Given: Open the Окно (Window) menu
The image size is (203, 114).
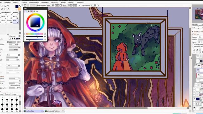Looking at the screenshot, I should click(x=71, y=3).
